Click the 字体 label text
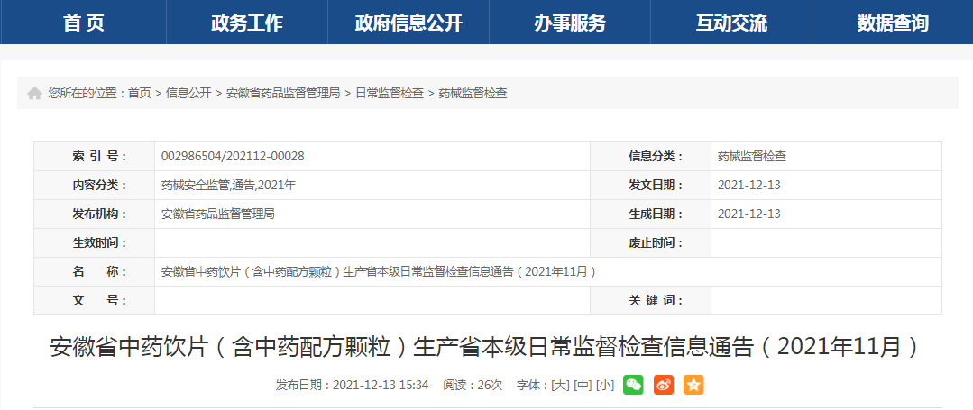This screenshot has height=410, width=973. click(x=533, y=385)
